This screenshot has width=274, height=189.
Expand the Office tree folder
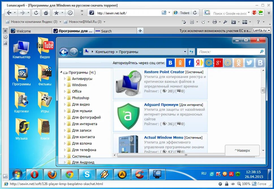(65, 92)
